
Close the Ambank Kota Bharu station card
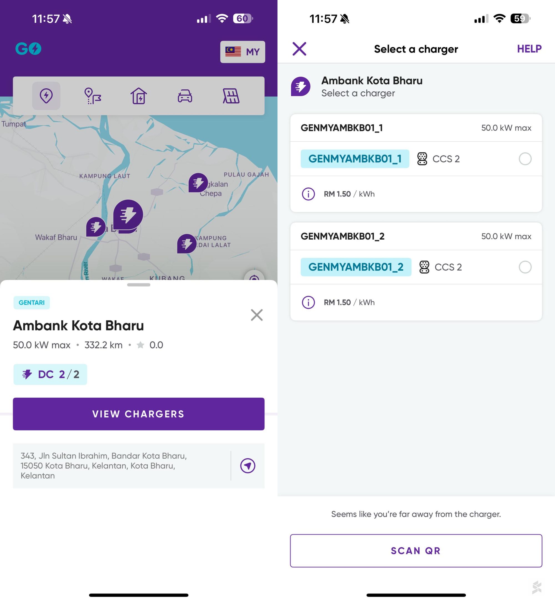[256, 315]
